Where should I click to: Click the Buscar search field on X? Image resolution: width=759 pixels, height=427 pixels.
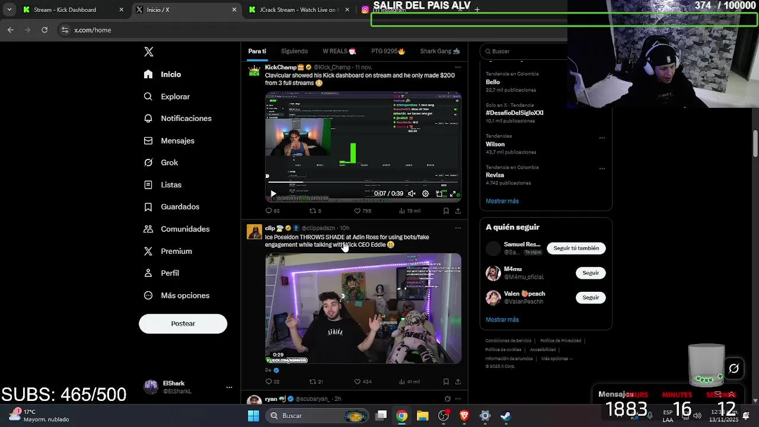coord(523,51)
